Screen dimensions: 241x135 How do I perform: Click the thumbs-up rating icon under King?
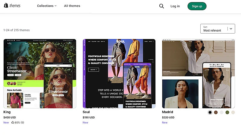(13, 122)
